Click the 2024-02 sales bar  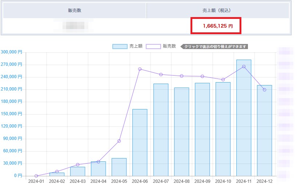(57, 174)
